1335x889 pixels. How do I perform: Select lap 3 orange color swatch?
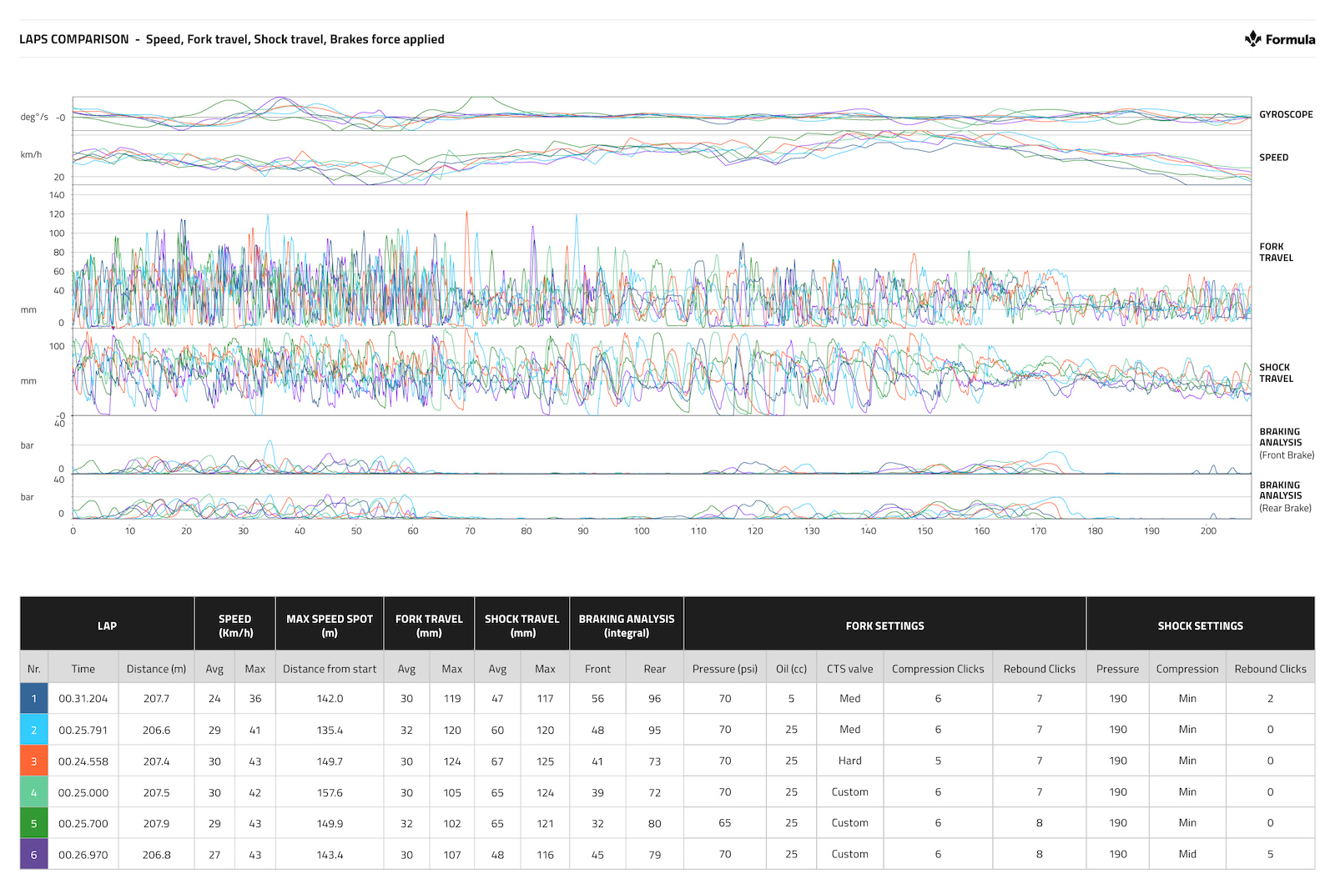click(x=34, y=761)
